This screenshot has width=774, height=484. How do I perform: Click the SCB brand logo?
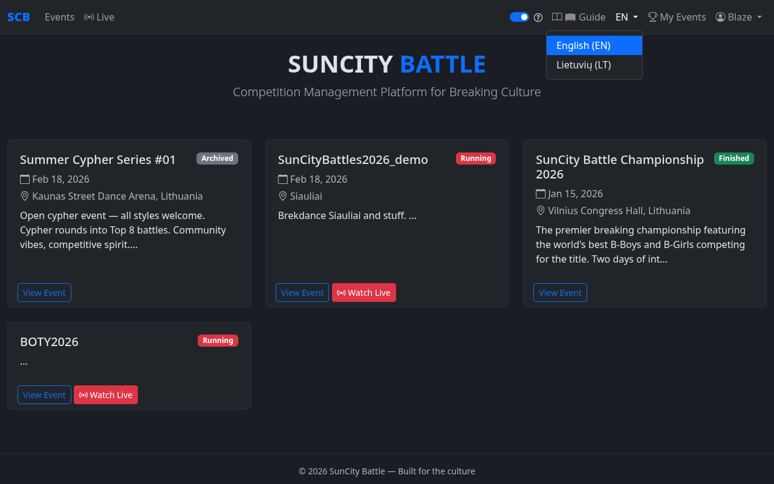[18, 17]
